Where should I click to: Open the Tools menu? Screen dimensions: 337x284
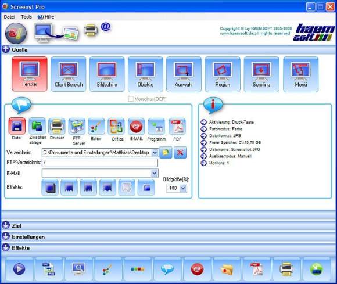click(26, 17)
